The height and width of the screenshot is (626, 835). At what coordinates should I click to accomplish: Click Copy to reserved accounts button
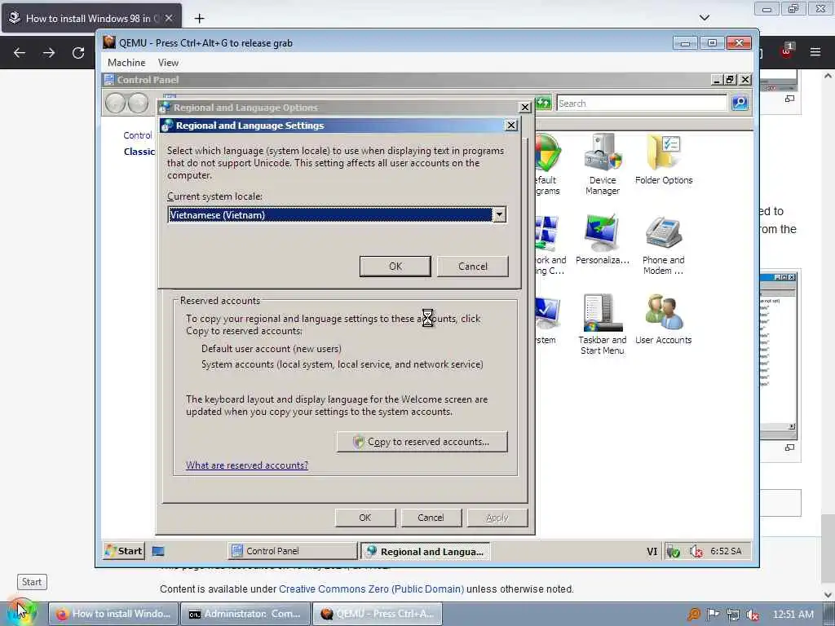coord(422,442)
